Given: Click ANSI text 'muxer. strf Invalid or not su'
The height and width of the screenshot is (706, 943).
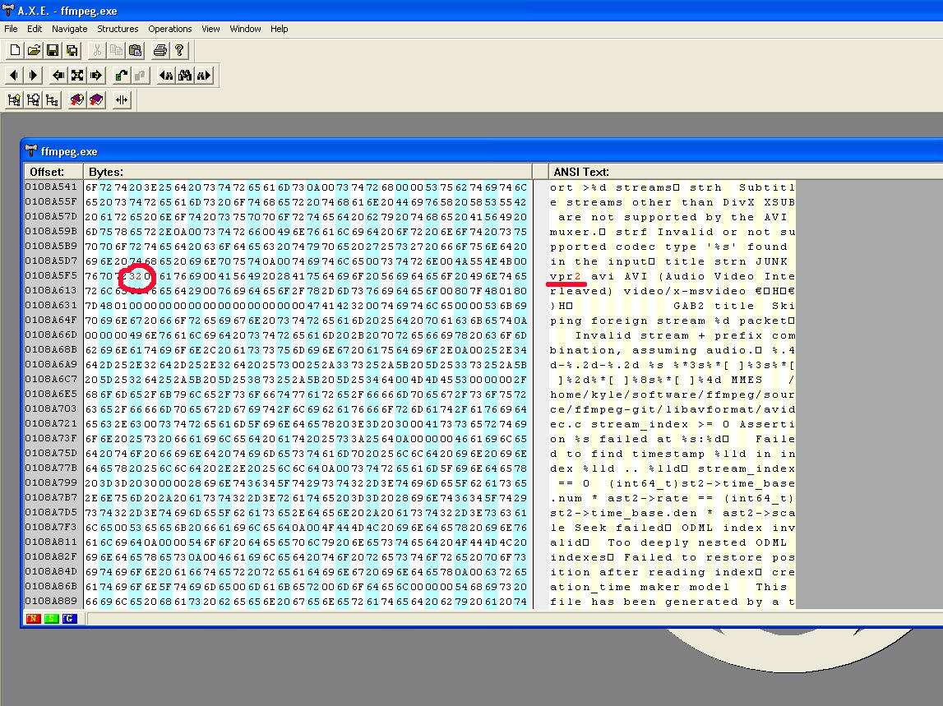Looking at the screenshot, I should 673,232.
